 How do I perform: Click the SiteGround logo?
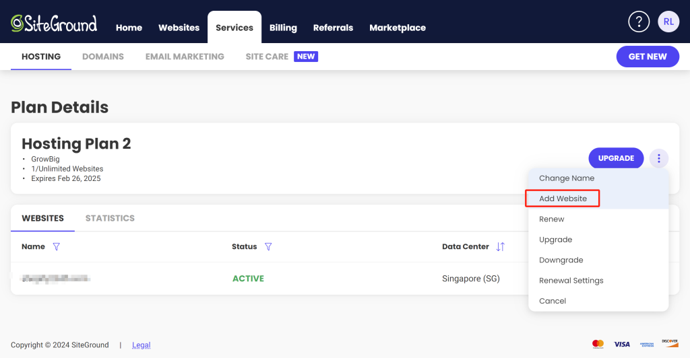(54, 24)
